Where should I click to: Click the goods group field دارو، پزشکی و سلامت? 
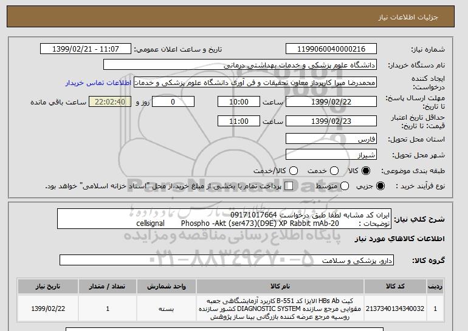(227, 260)
